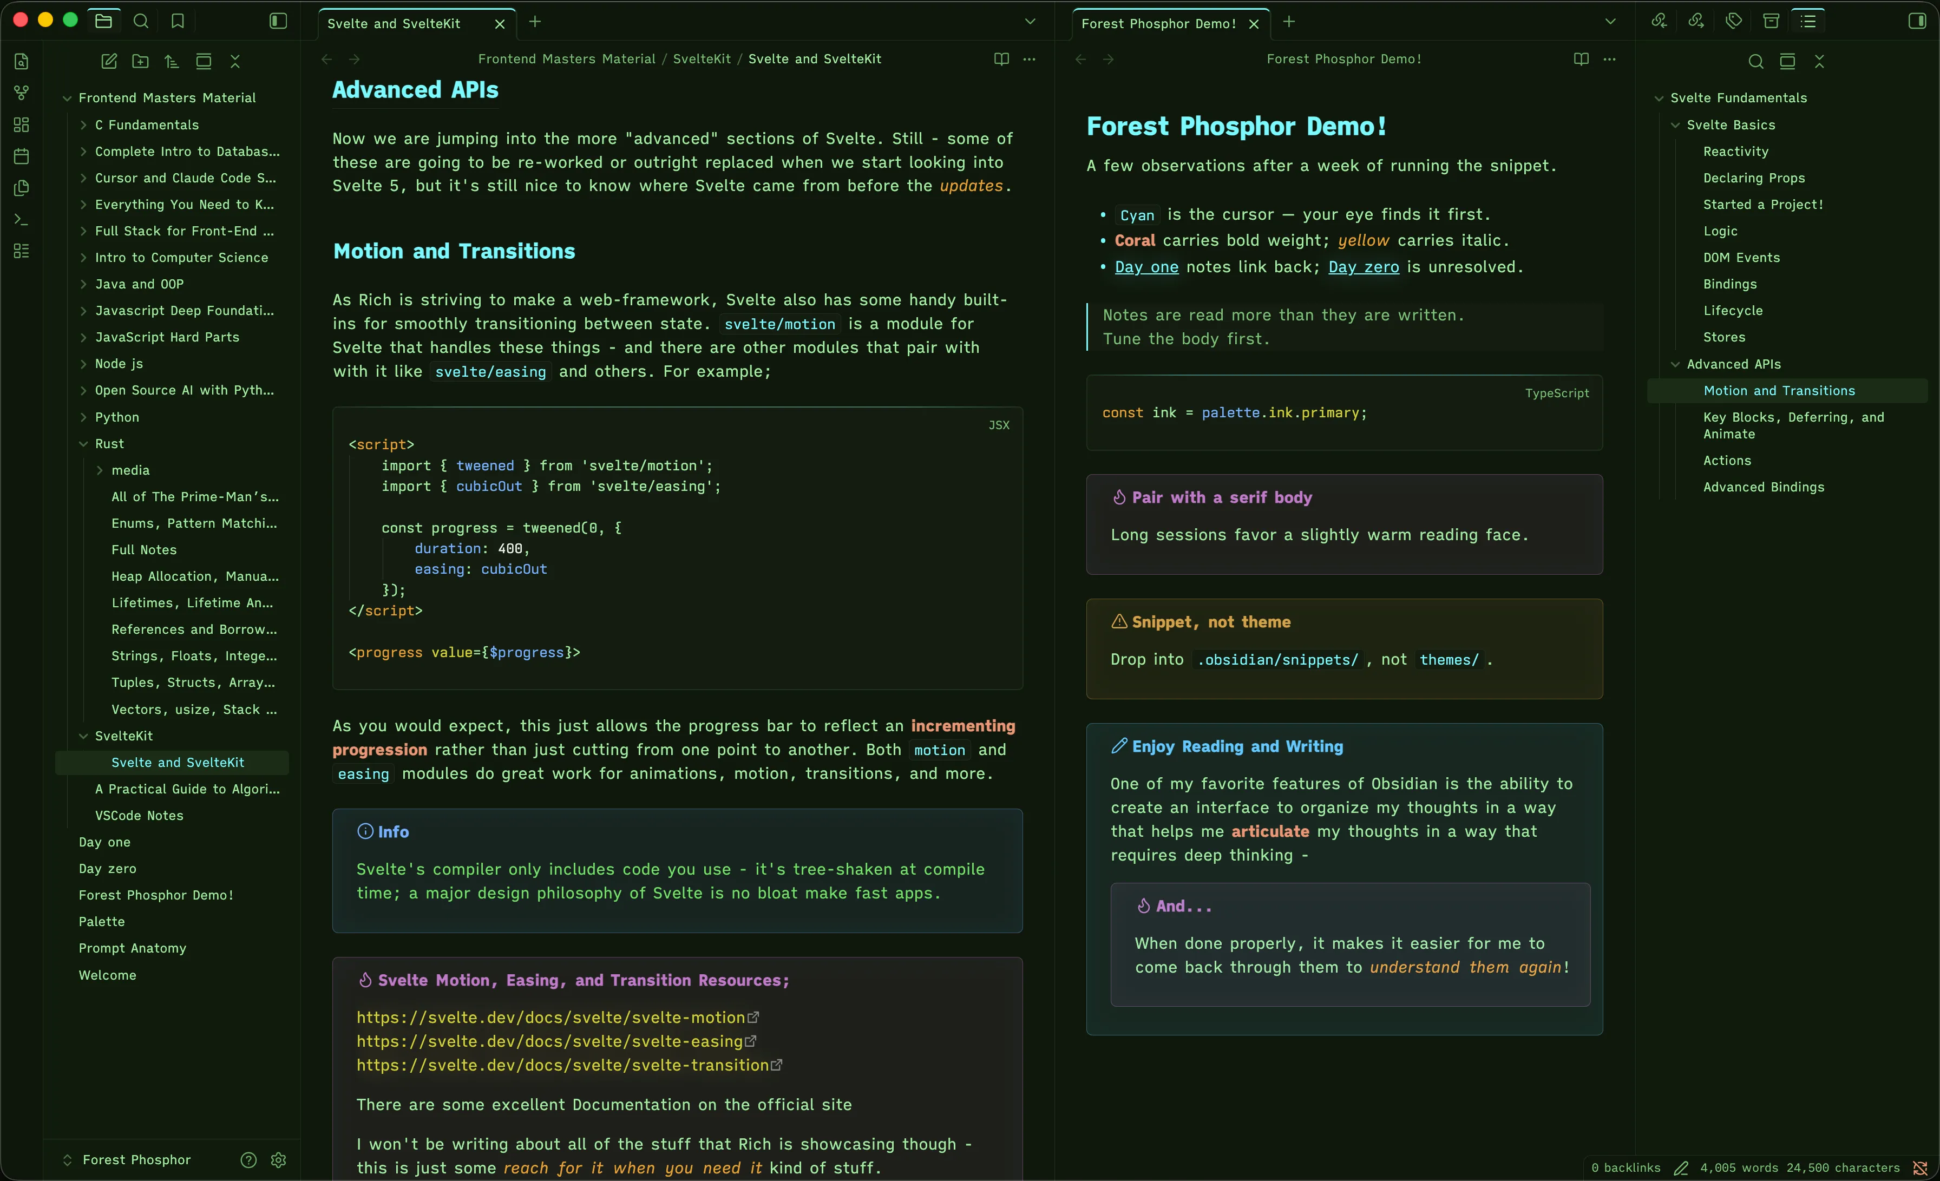
Task: Open tab list dropdown for left pane
Action: click(1030, 22)
